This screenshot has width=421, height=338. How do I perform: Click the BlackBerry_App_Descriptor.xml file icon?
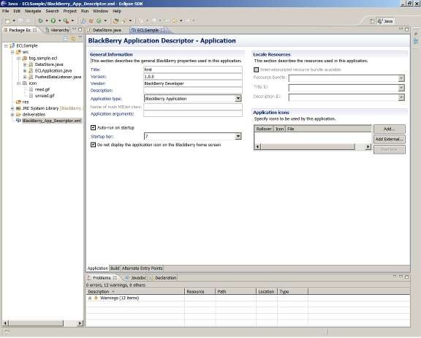tap(18, 121)
